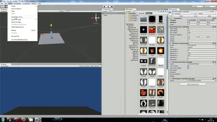The height and width of the screenshot is (122, 217).
Task: Open the Tag dropdown in the Inspector
Action: coord(183,14)
